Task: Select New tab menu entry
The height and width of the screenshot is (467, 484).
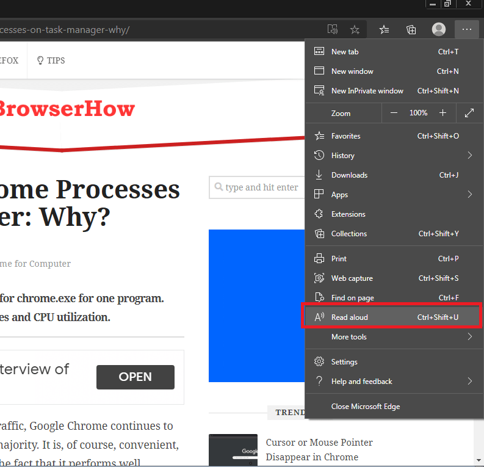Action: (394, 51)
